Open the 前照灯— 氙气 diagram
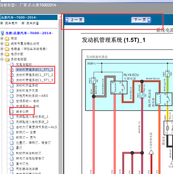The height and width of the screenshot is (174, 173). click(x=26, y=137)
